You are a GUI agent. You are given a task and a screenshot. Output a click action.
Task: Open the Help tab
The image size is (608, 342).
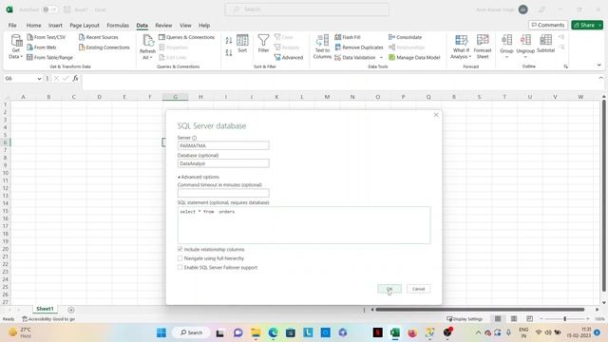tap(204, 26)
